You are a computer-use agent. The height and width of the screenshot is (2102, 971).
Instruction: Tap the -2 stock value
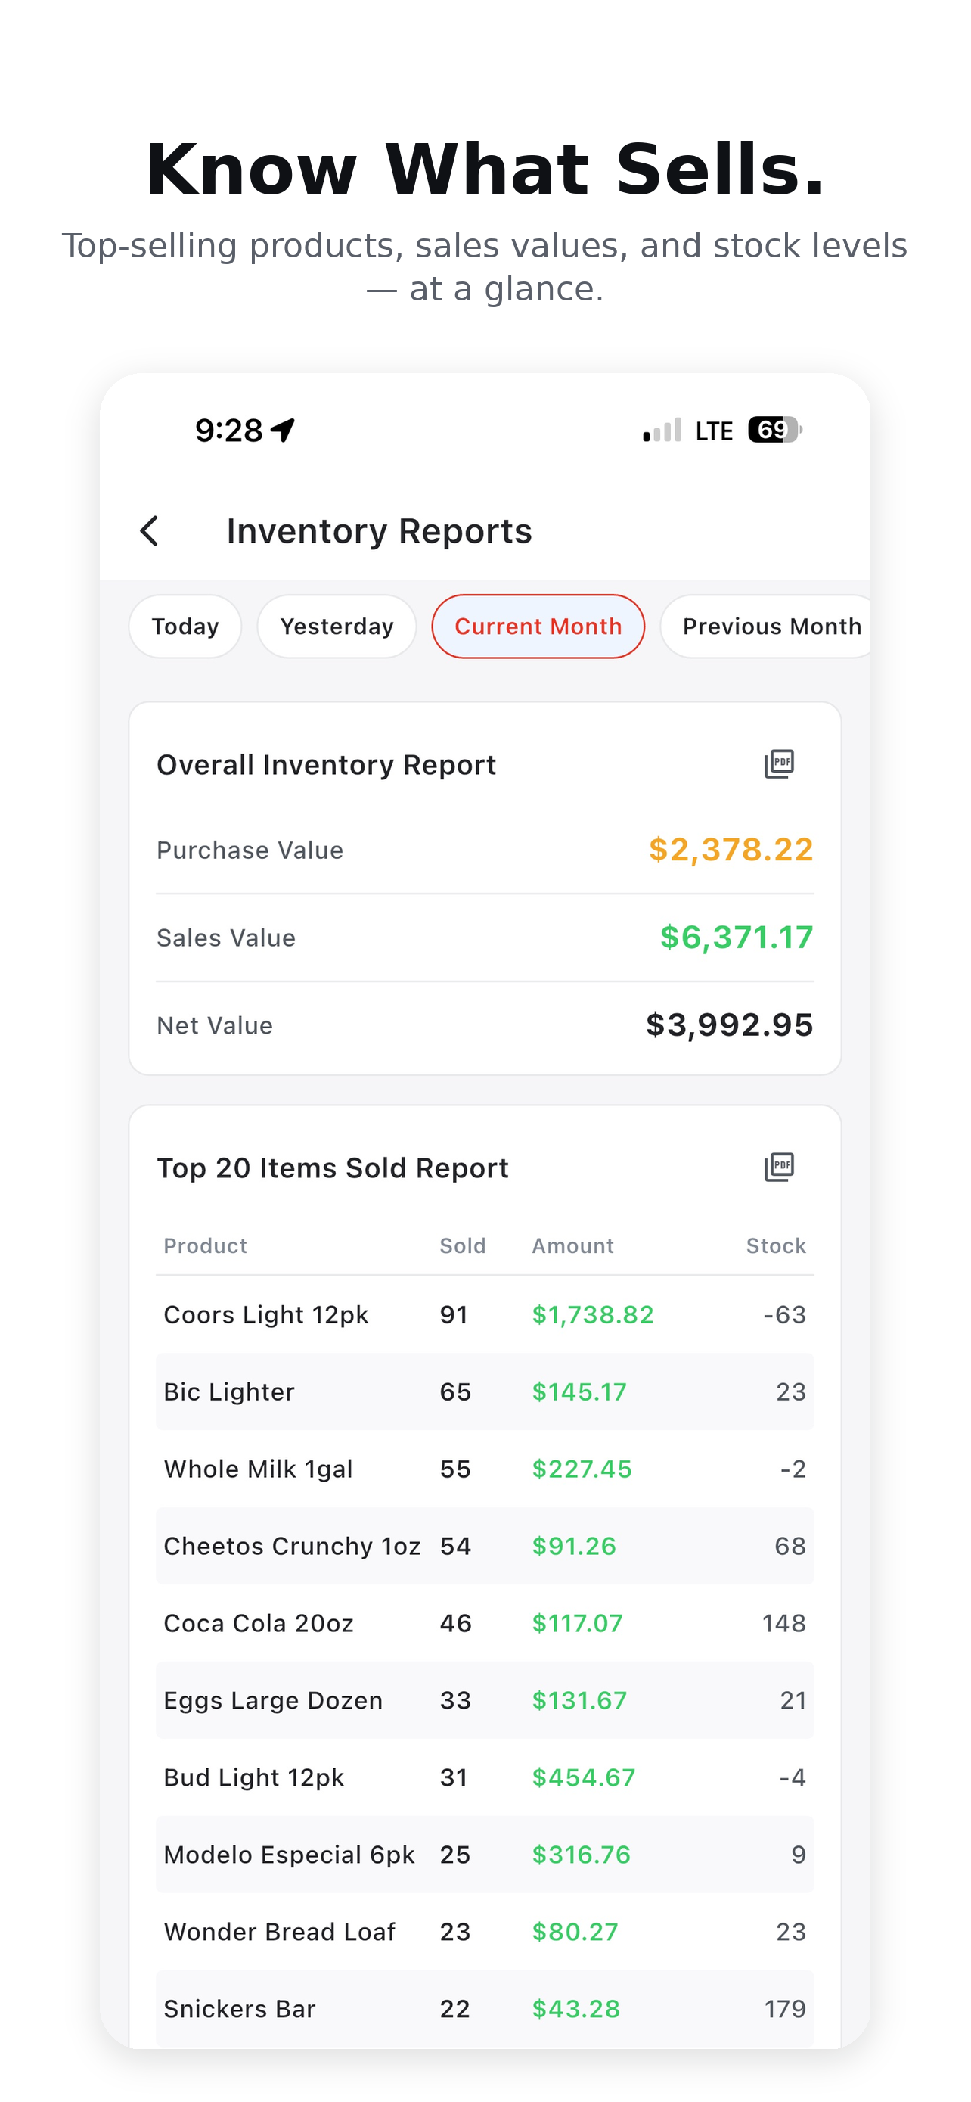click(793, 1469)
